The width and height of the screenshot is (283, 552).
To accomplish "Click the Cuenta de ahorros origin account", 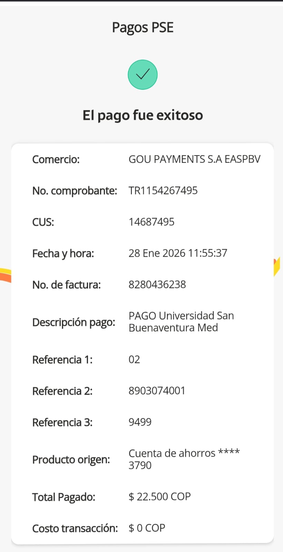I will coord(184,459).
